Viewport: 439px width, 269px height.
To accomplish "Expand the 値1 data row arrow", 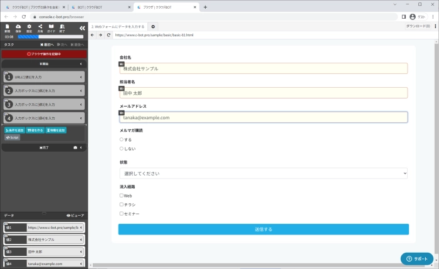I will tap(83, 228).
